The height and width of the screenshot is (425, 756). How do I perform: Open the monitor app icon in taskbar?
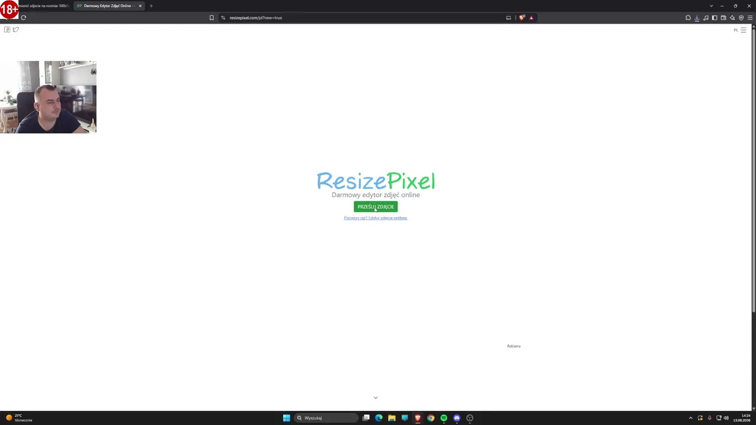coord(405,418)
